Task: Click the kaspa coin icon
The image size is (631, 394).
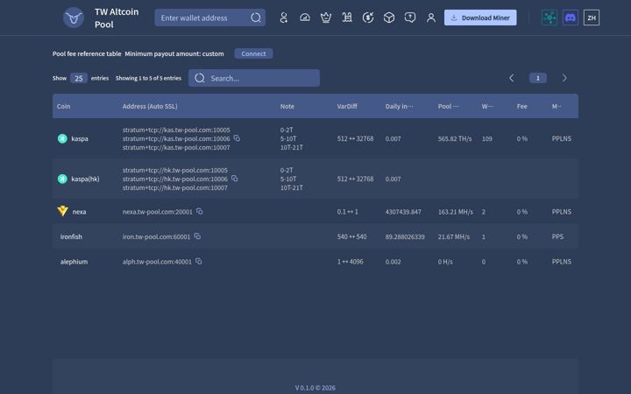Action: coord(62,138)
